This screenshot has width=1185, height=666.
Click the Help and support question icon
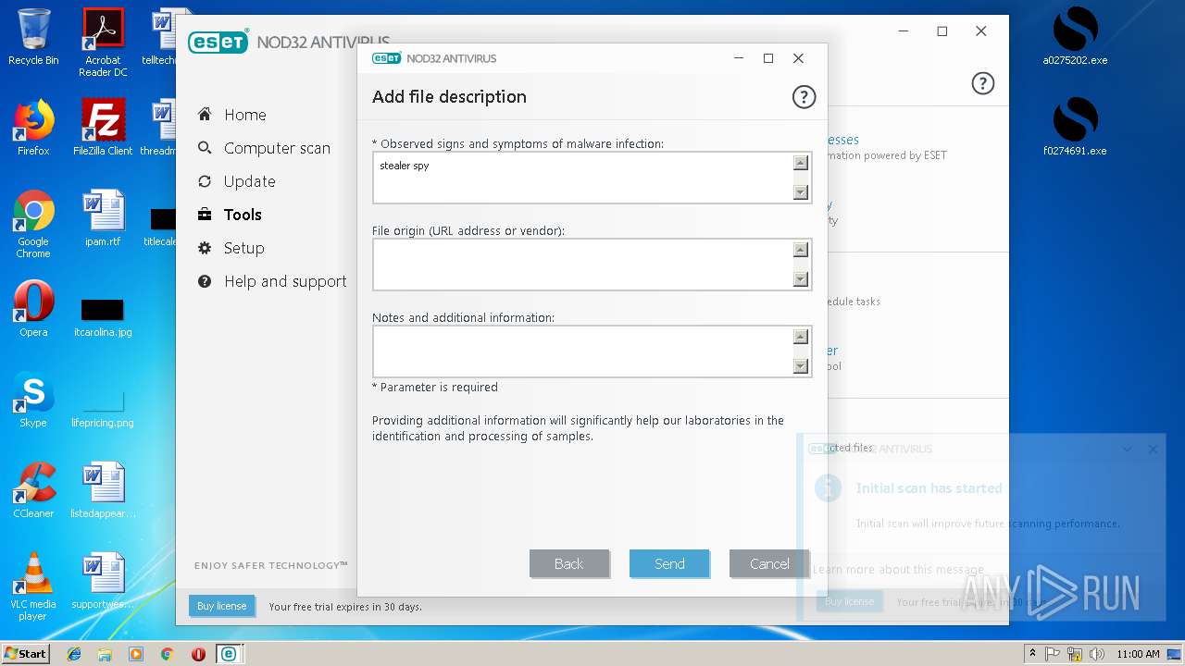205,281
